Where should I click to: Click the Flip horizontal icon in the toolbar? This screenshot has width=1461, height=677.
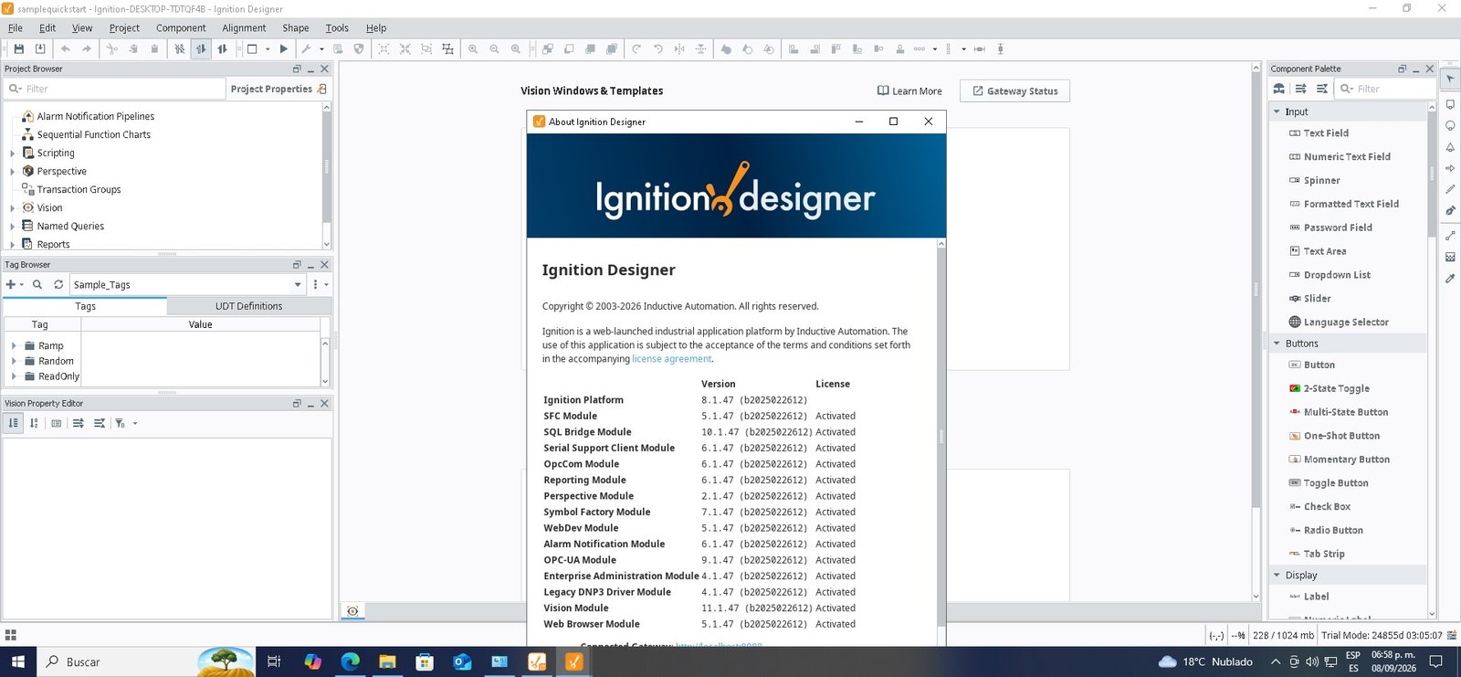[x=679, y=49]
